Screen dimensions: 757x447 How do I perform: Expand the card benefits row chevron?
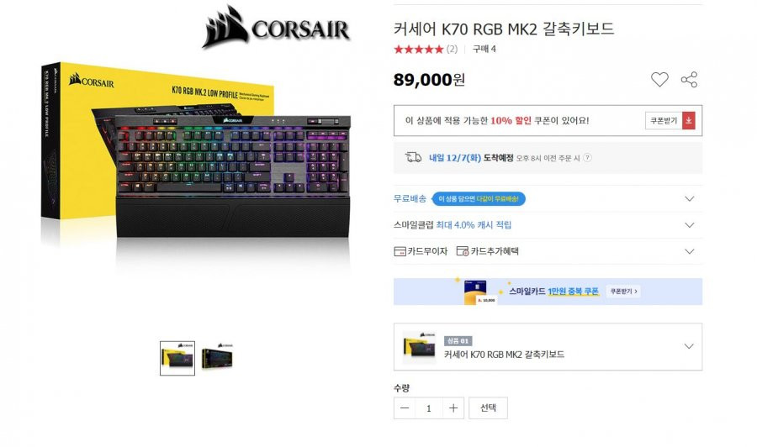[x=690, y=251]
